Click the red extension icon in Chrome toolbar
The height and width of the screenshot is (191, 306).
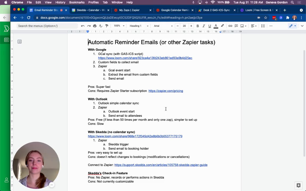(x=274, y=18)
